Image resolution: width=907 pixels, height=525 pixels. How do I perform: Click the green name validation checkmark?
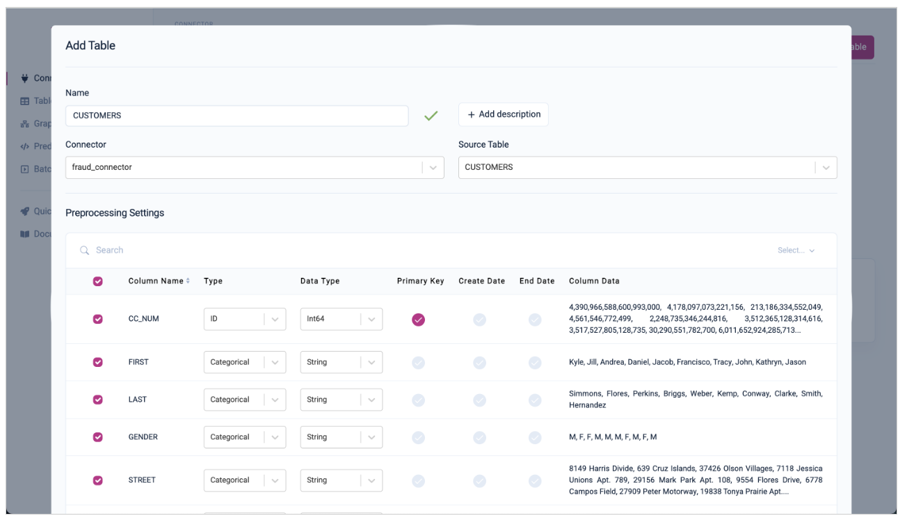(x=431, y=116)
